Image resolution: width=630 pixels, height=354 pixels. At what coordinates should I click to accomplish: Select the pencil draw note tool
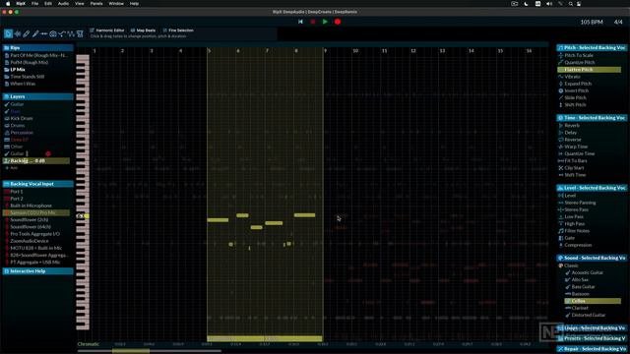27,34
